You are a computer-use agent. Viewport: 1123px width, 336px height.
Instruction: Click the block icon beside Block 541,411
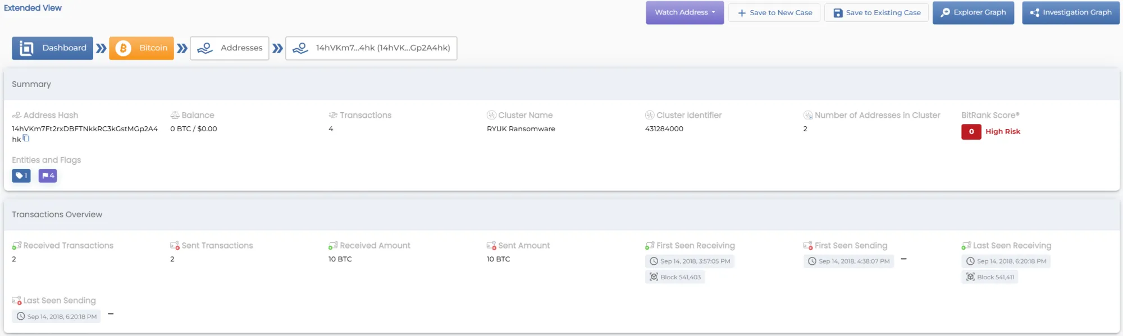970,277
